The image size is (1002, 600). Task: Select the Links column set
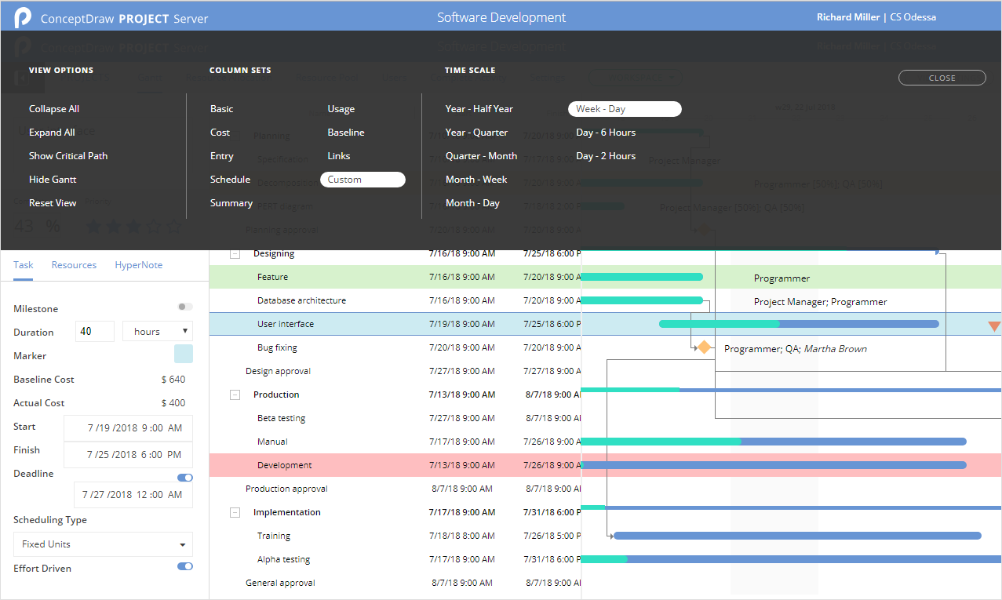[x=339, y=156]
